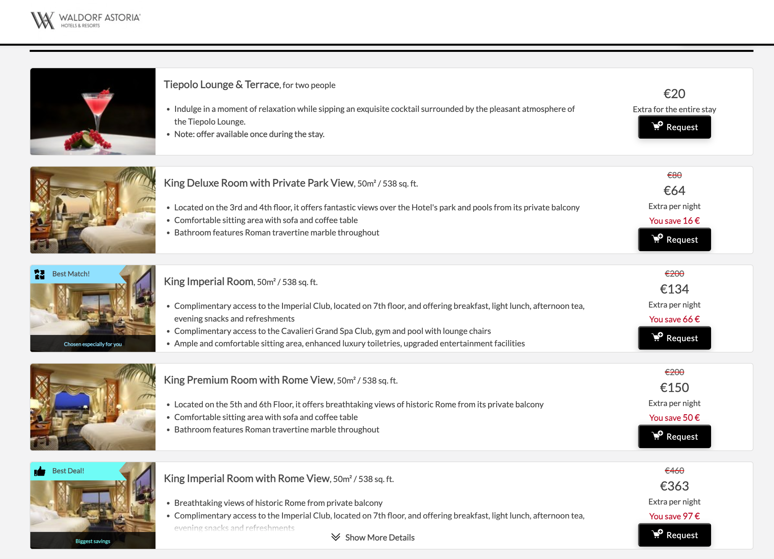
Task: Click cart icon on King Deluxe Request
Action: pyautogui.click(x=657, y=239)
